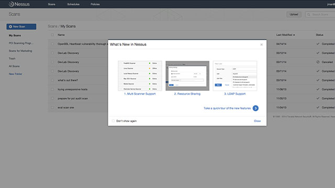Click the Nessus logo in the header
The image size is (335, 188).
[x=19, y=4]
